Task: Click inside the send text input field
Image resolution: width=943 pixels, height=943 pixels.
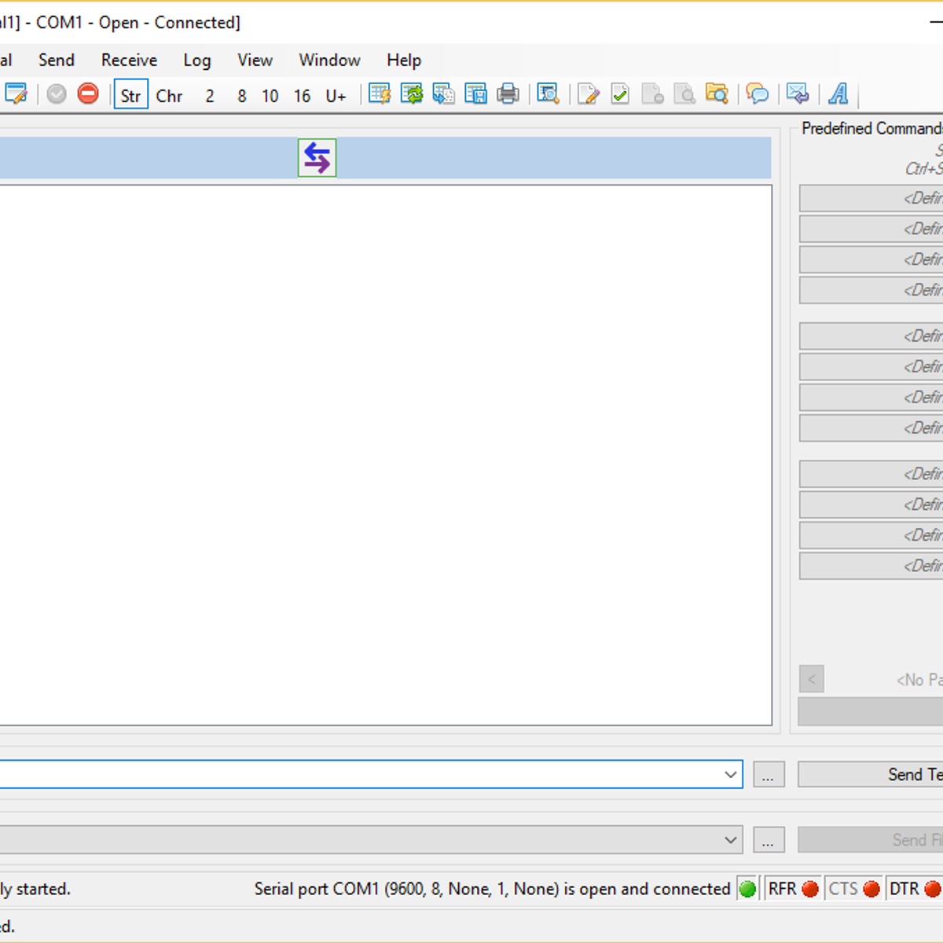Action: click(354, 775)
